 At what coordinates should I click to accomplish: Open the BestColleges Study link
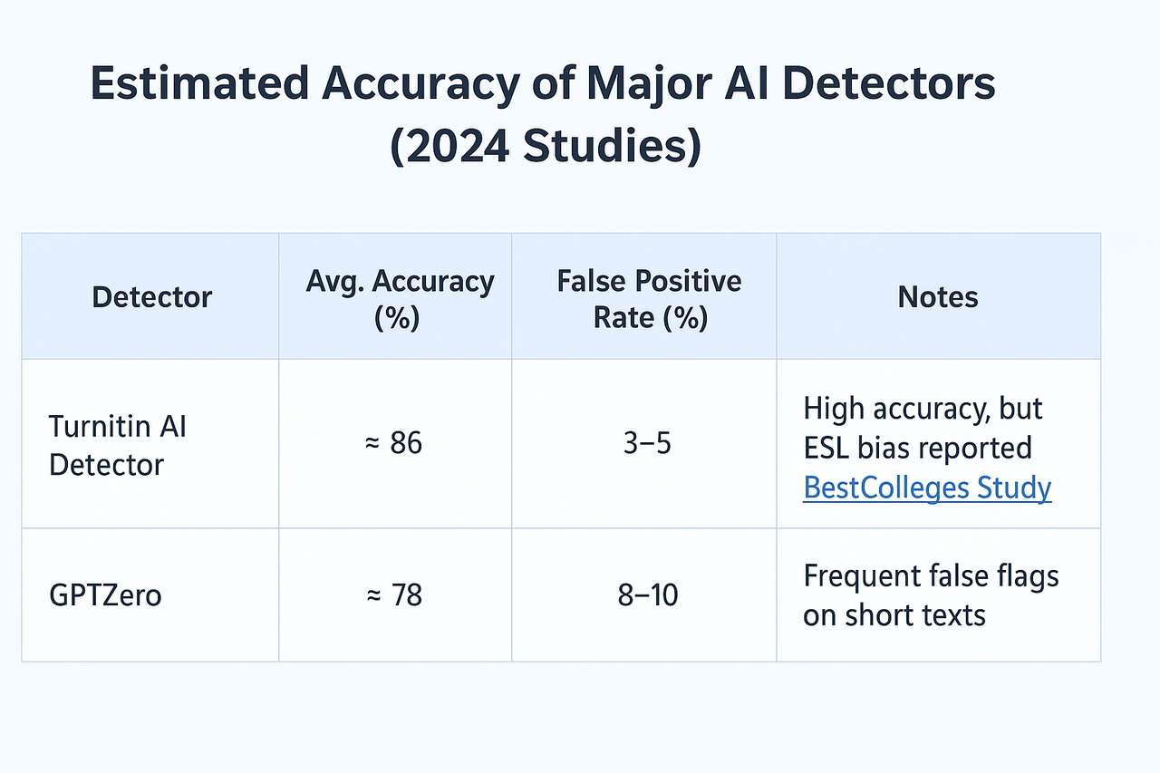[x=927, y=488]
